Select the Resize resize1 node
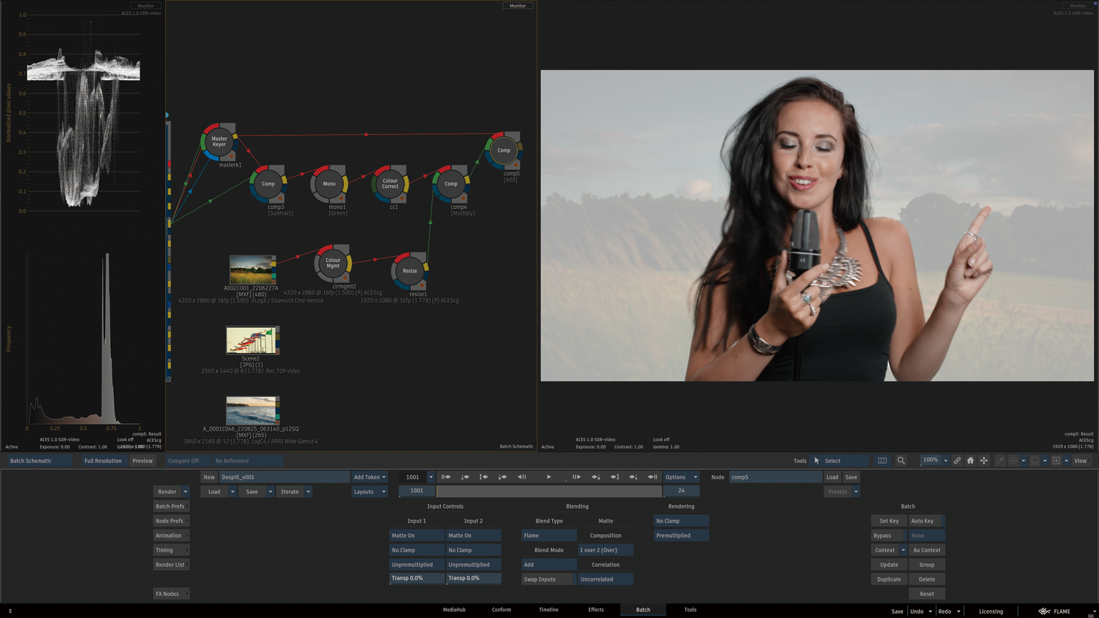The width and height of the screenshot is (1099, 618). tap(410, 271)
